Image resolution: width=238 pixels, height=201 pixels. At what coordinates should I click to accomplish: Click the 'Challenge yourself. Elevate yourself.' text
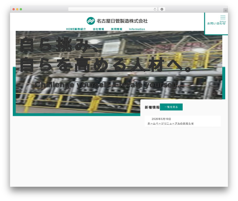pos(107,85)
